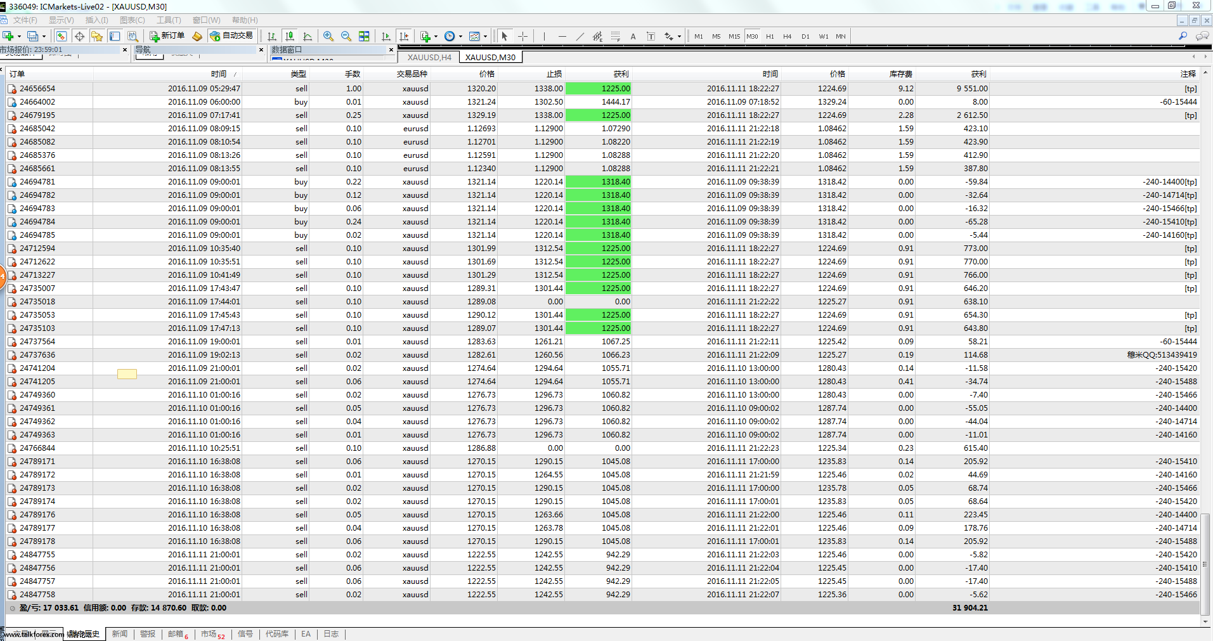This screenshot has height=641, width=1213.
Task: Draw an equidistant channel
Action: pyautogui.click(x=597, y=36)
